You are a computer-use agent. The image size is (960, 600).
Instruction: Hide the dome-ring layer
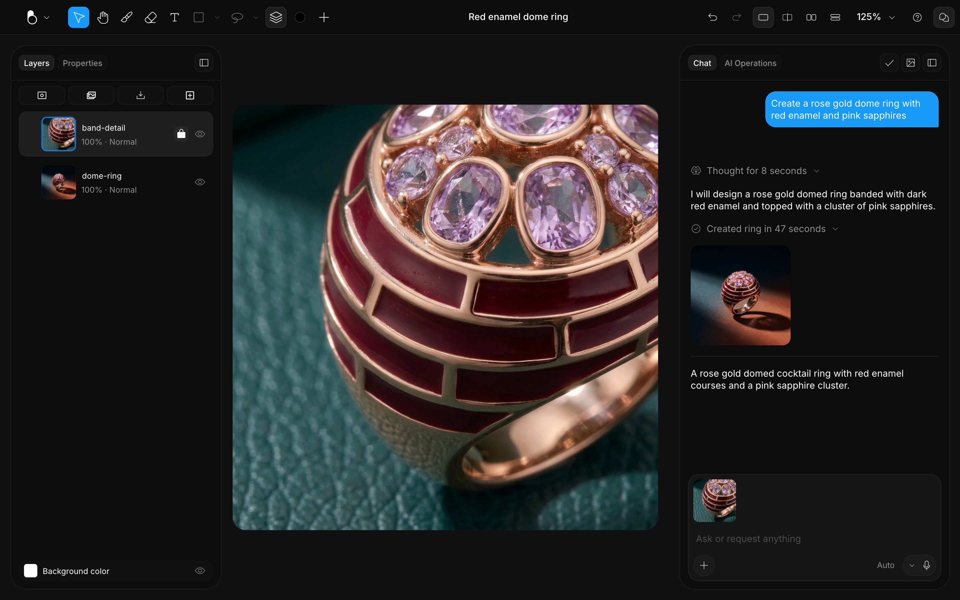pos(200,182)
